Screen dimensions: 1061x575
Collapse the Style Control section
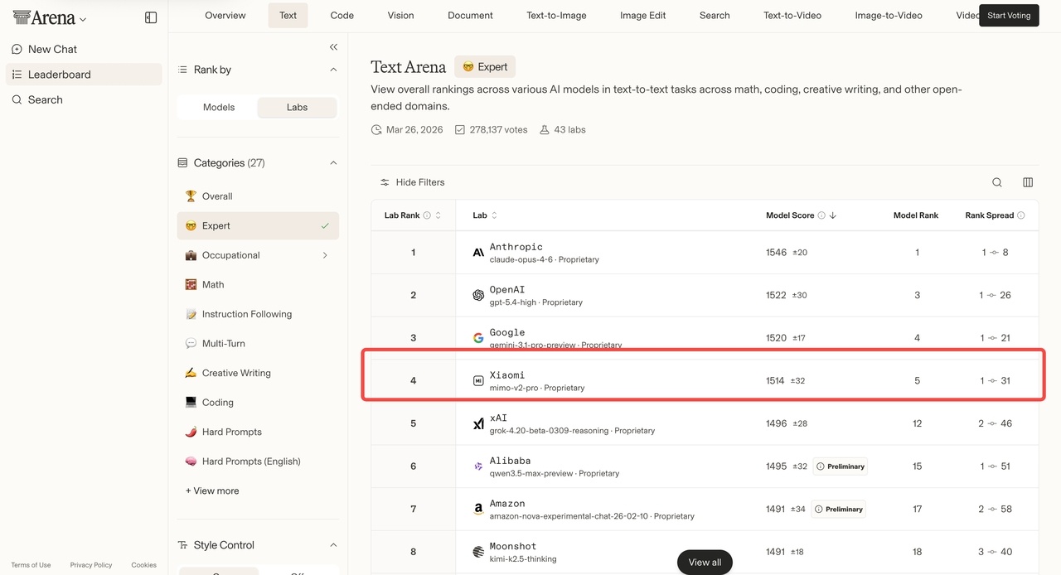click(x=333, y=545)
